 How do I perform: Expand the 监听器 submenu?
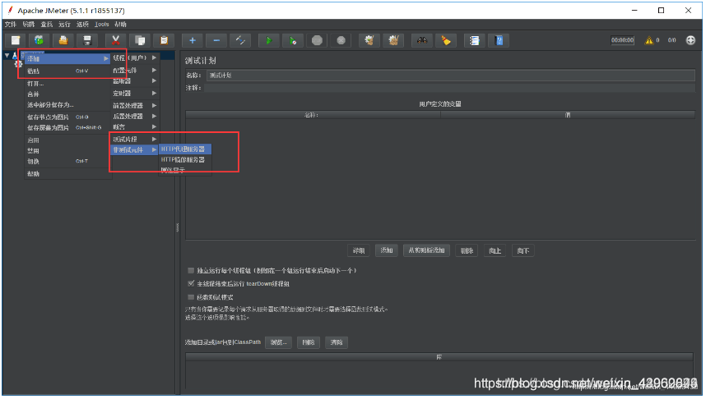click(135, 81)
